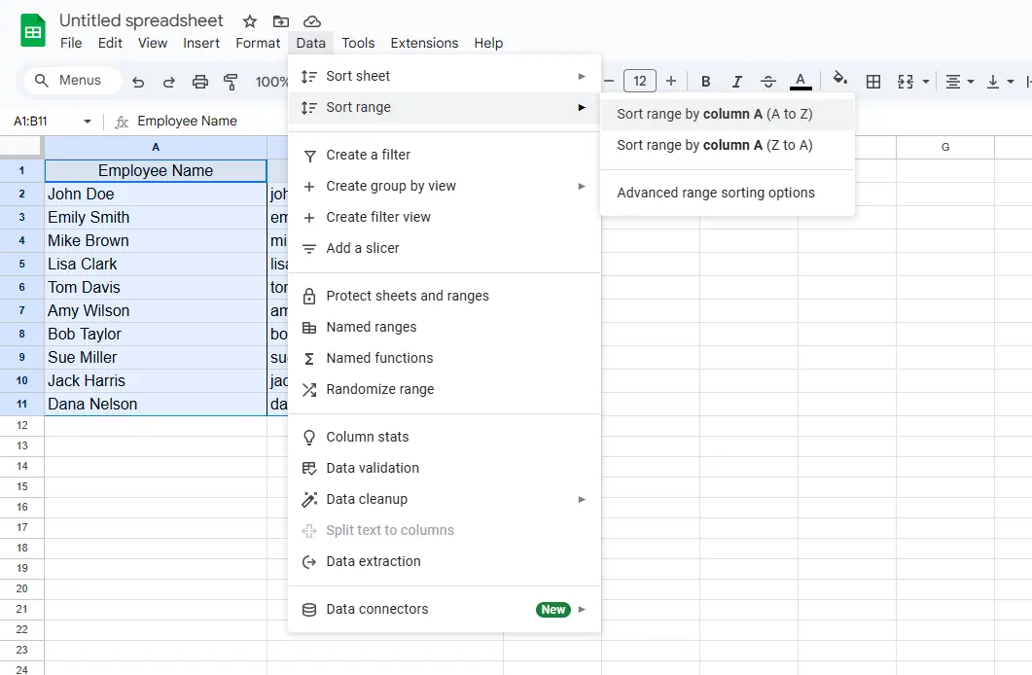Viewport: 1032px width, 675px height.
Task: Open the horizontal align dropdown
Action: point(959,82)
